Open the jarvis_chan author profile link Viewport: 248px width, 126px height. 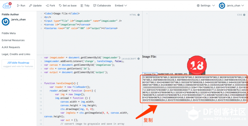pos(19,19)
